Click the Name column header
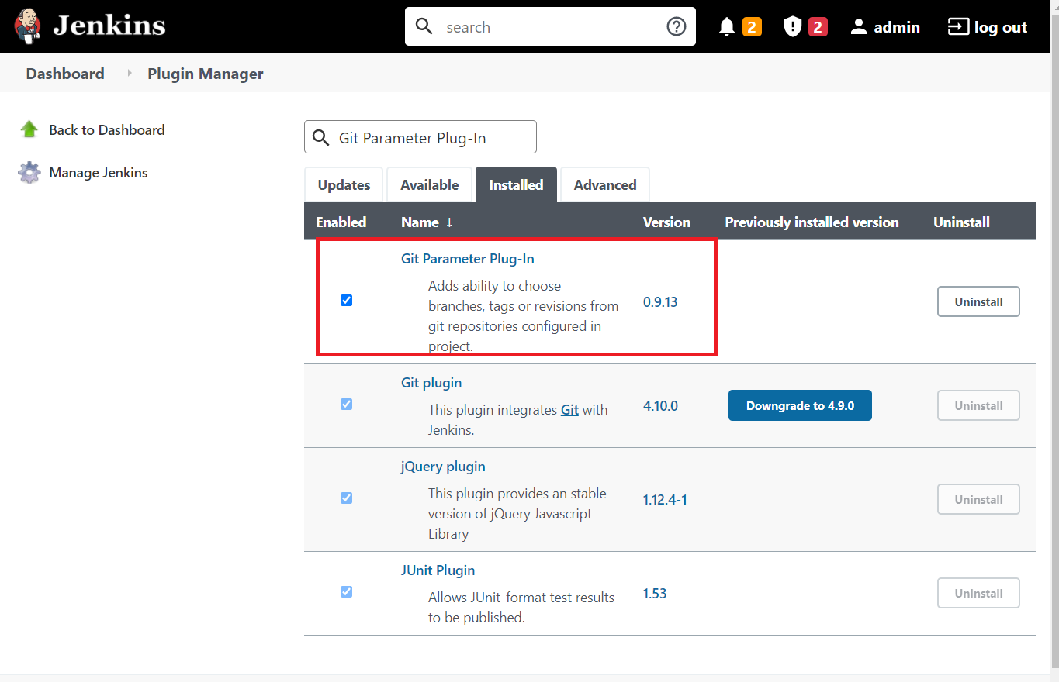1059x682 pixels. coord(420,222)
